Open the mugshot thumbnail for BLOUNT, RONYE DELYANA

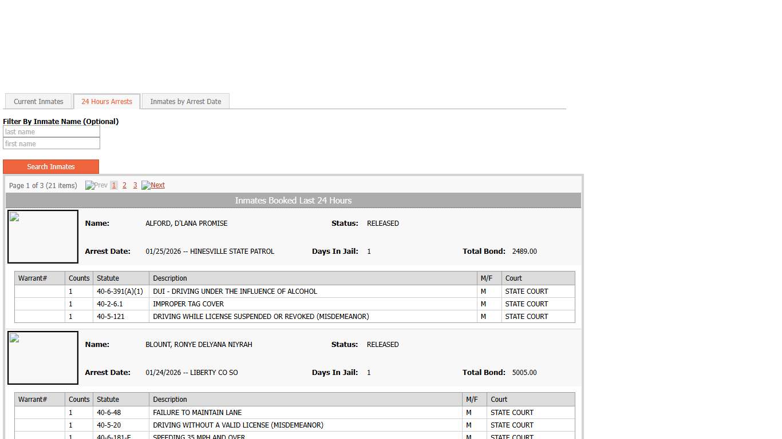(x=43, y=358)
